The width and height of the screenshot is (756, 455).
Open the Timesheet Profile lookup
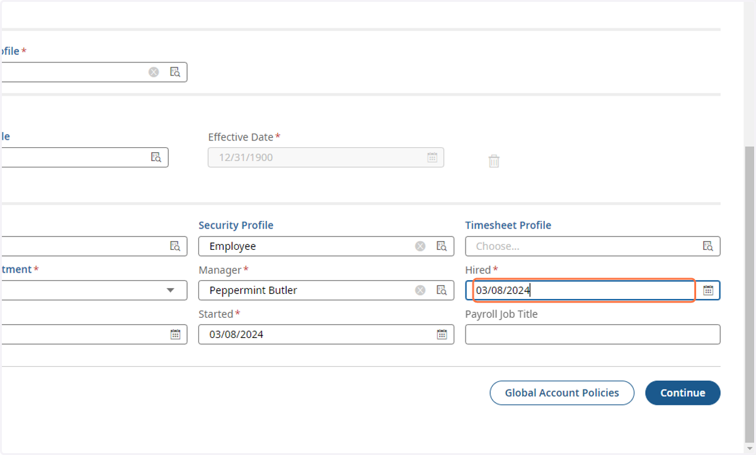[708, 246]
